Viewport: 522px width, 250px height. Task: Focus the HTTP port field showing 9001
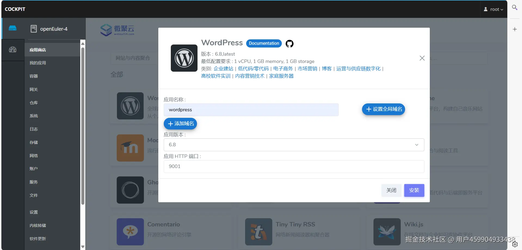coord(294,166)
